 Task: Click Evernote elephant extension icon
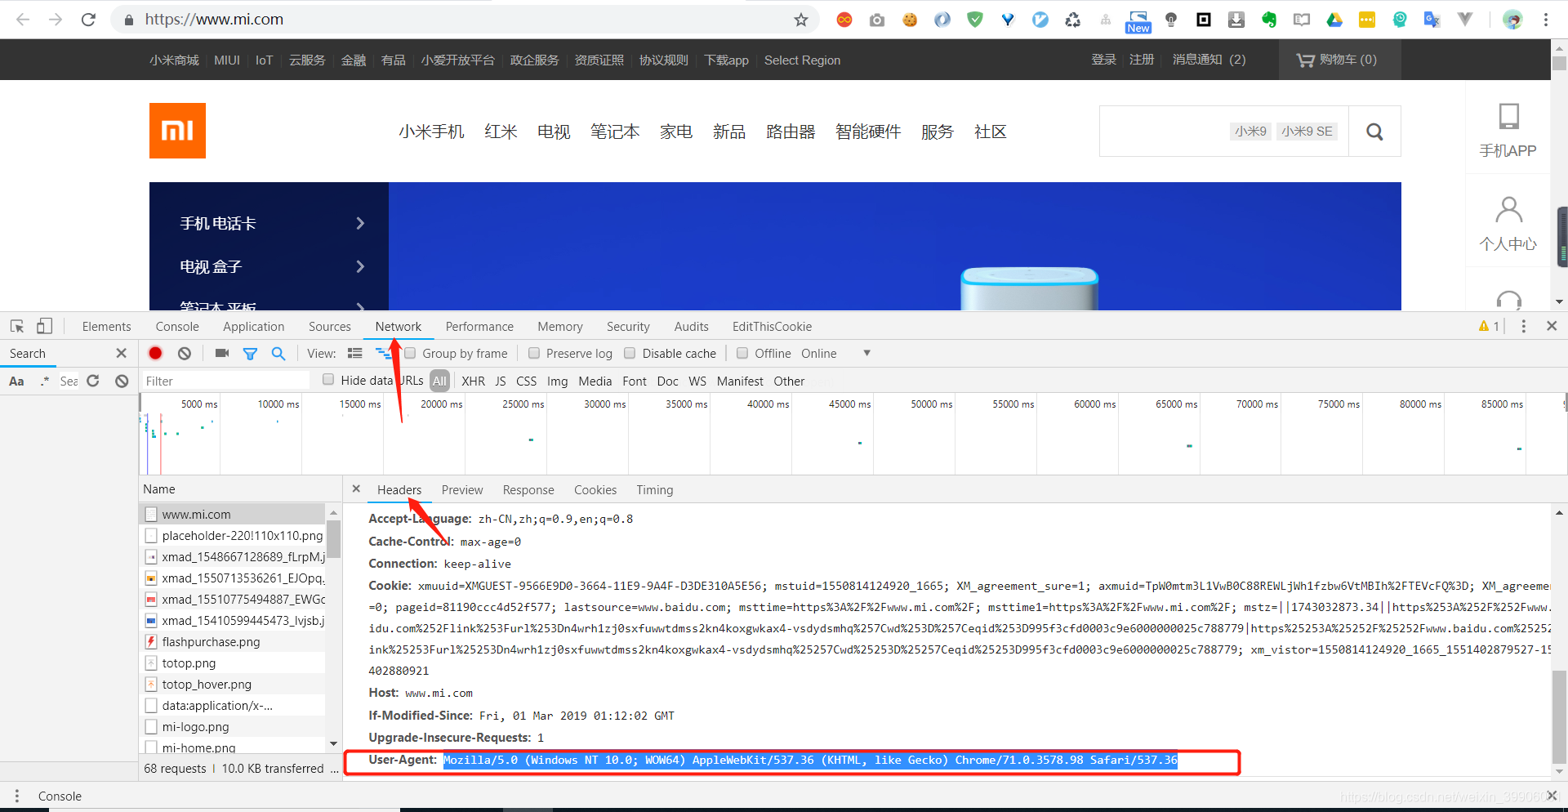click(1269, 20)
